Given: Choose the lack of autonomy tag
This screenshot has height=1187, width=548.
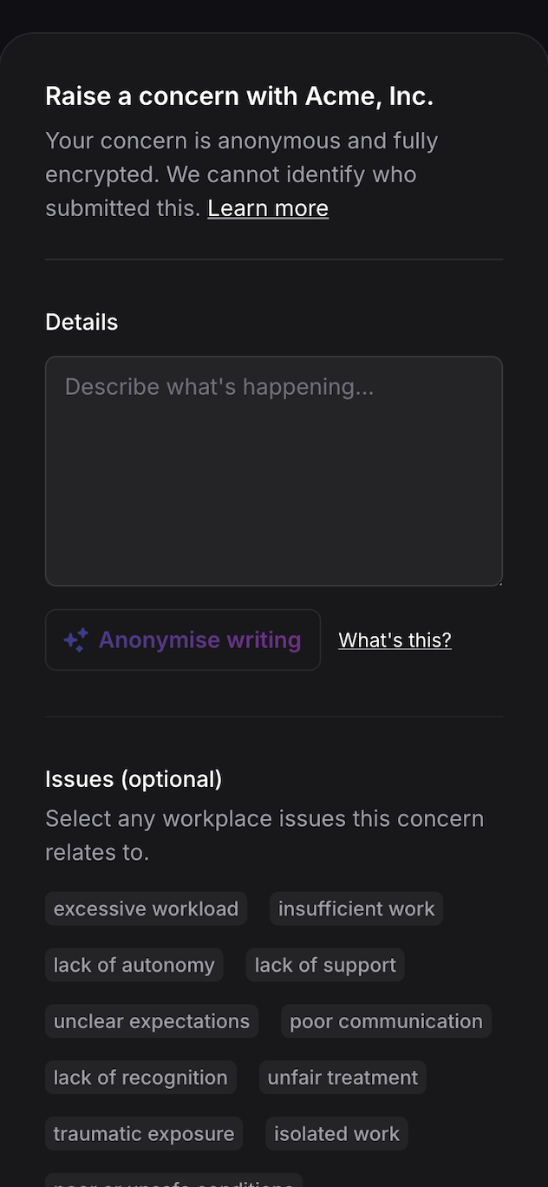Looking at the screenshot, I should pos(134,965).
